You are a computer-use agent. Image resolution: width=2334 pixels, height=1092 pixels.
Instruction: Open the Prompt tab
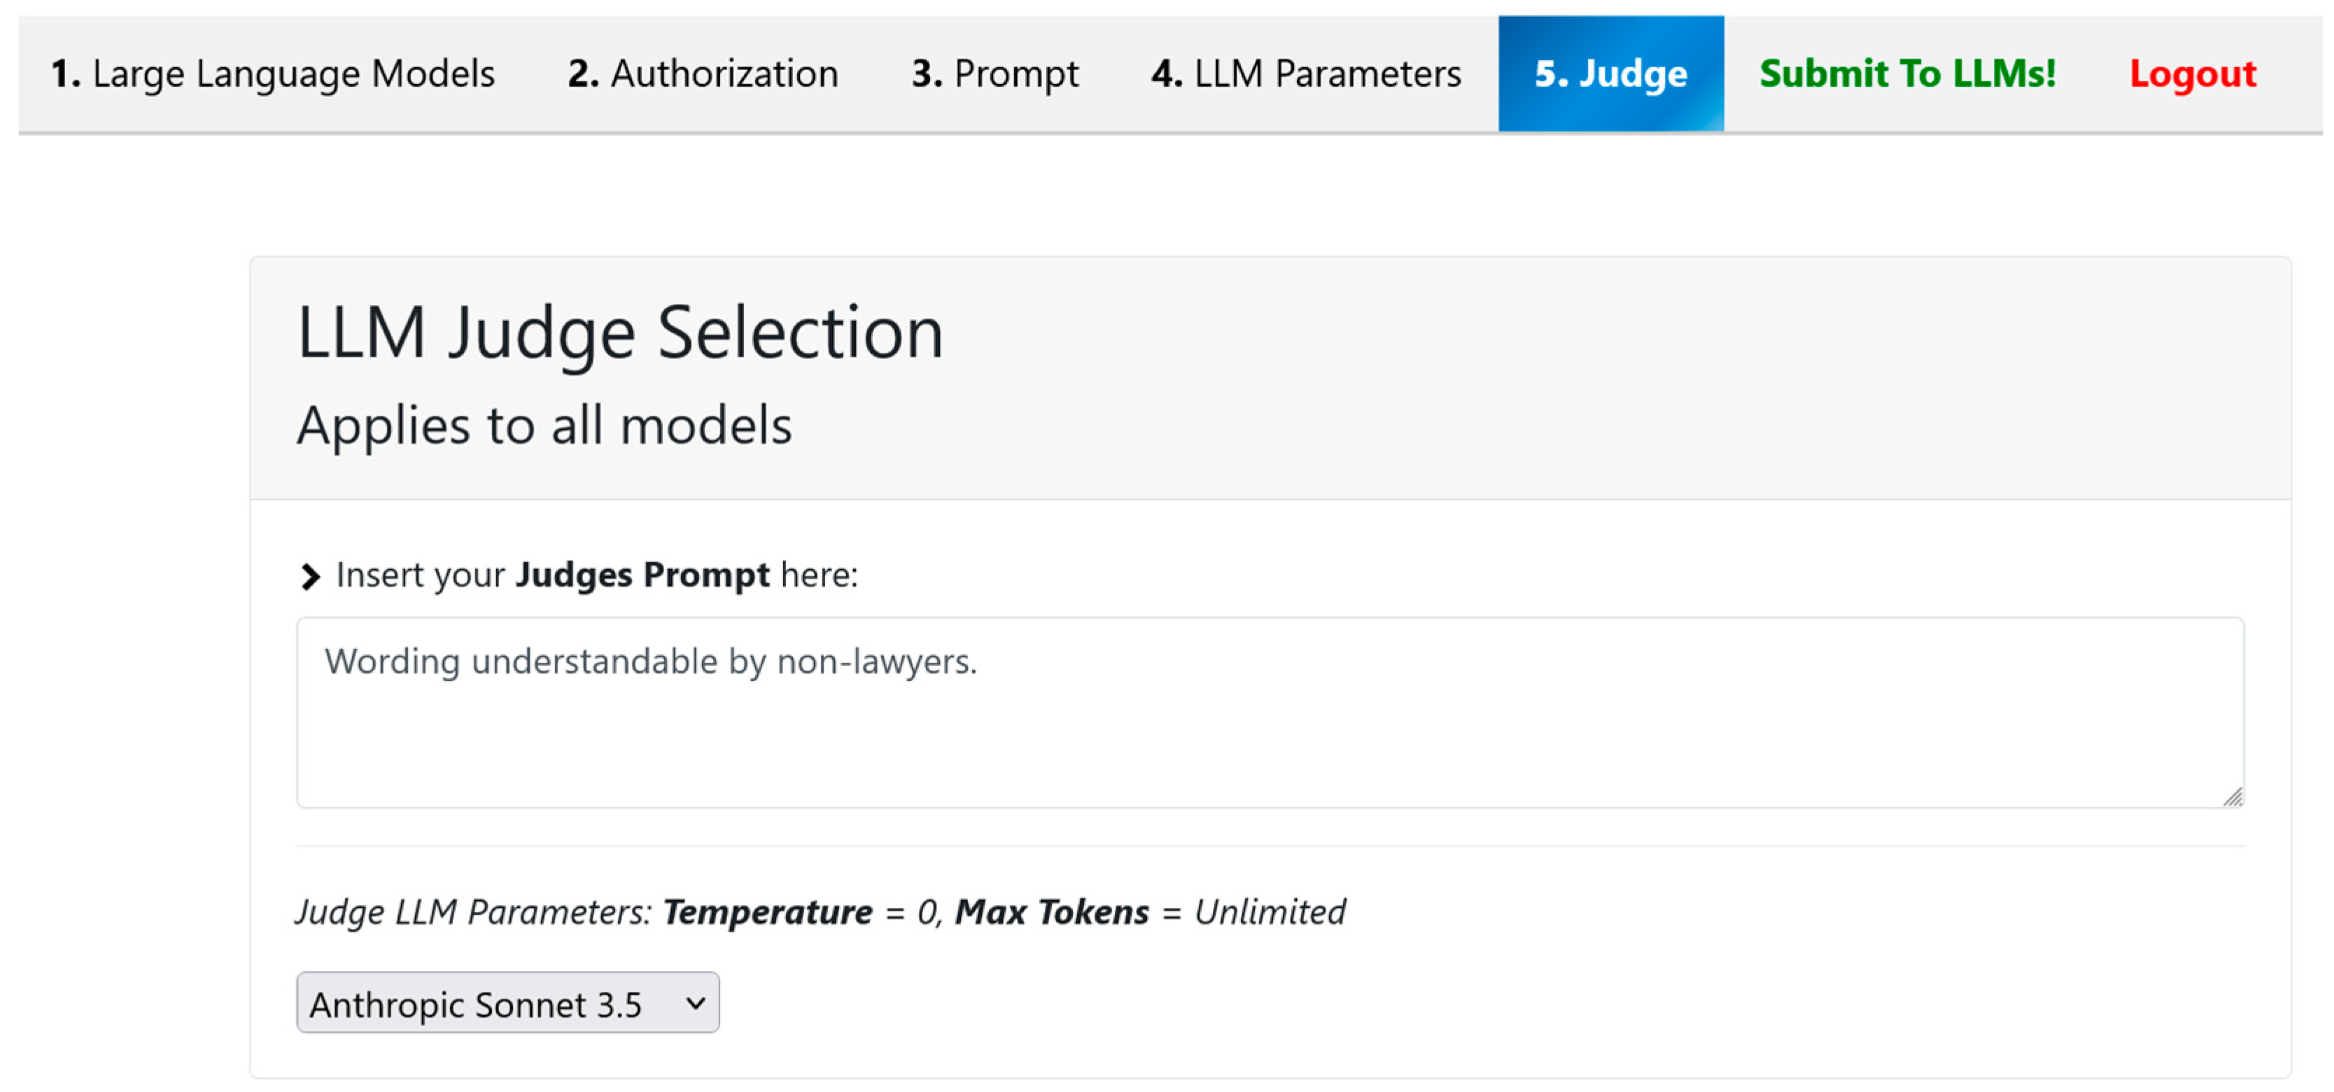click(x=995, y=73)
